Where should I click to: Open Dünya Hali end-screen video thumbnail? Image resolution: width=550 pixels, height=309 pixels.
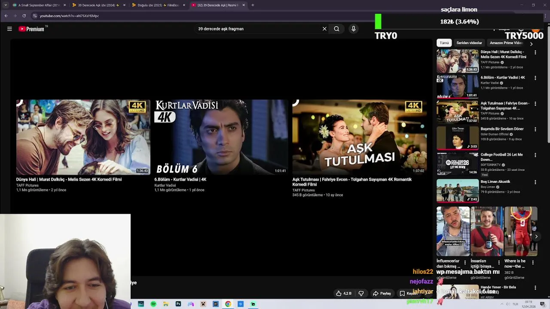(83, 137)
